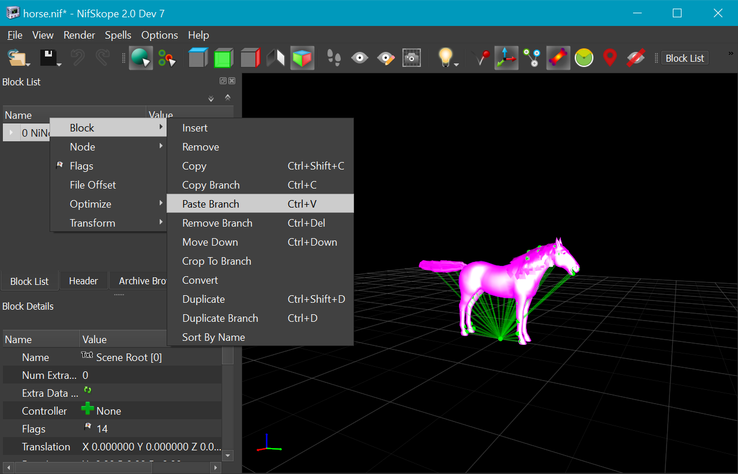Open the View menu

click(43, 35)
